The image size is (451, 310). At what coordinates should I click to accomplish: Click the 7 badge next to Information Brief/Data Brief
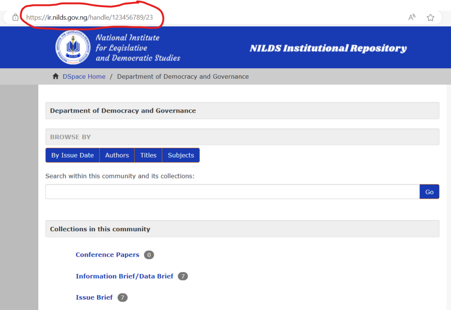coord(183,276)
